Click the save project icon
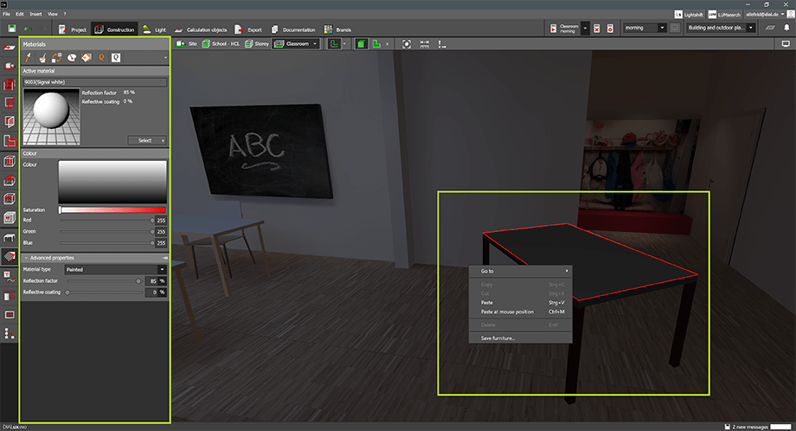796x431 pixels. [10, 29]
